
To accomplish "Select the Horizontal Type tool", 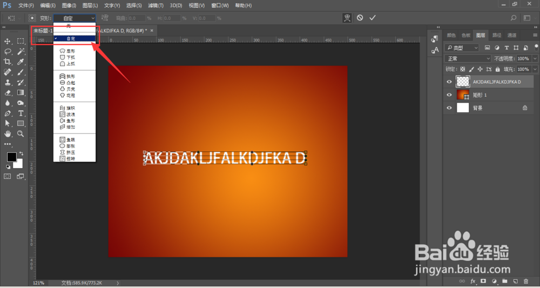I will (21, 113).
